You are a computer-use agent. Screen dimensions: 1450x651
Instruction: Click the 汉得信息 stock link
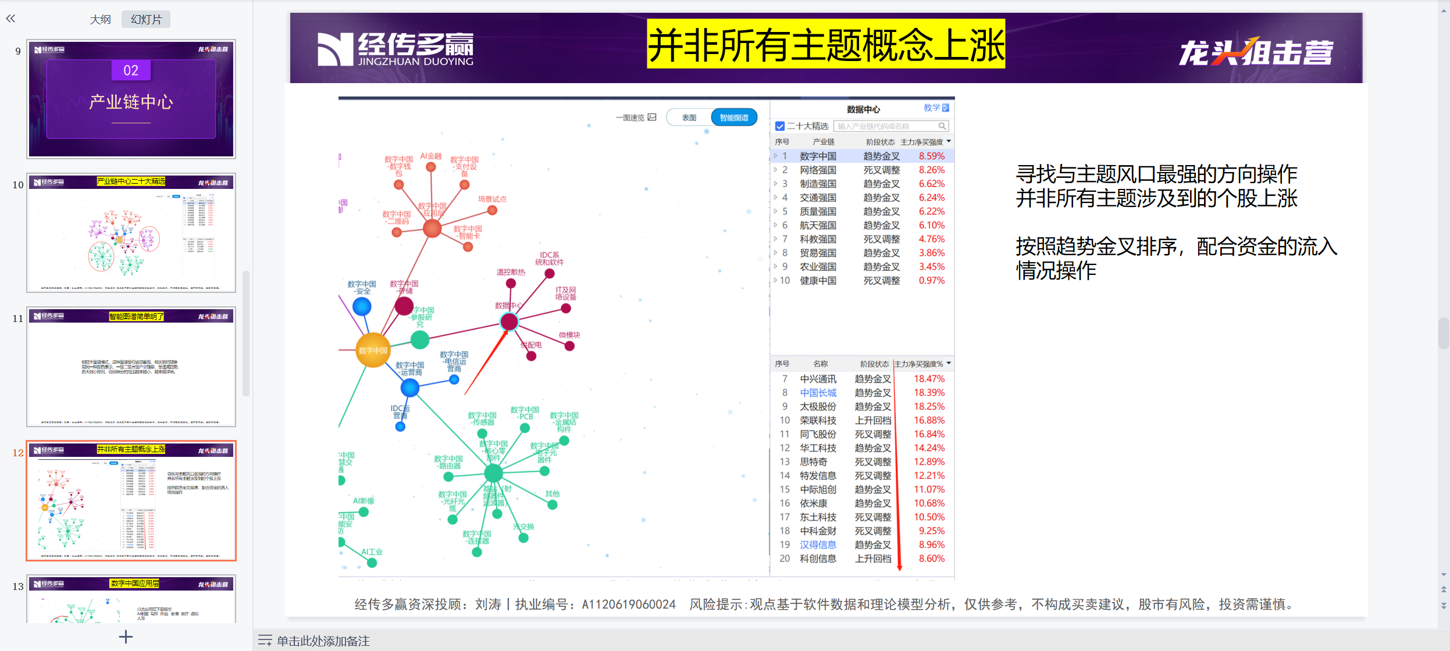coord(818,545)
